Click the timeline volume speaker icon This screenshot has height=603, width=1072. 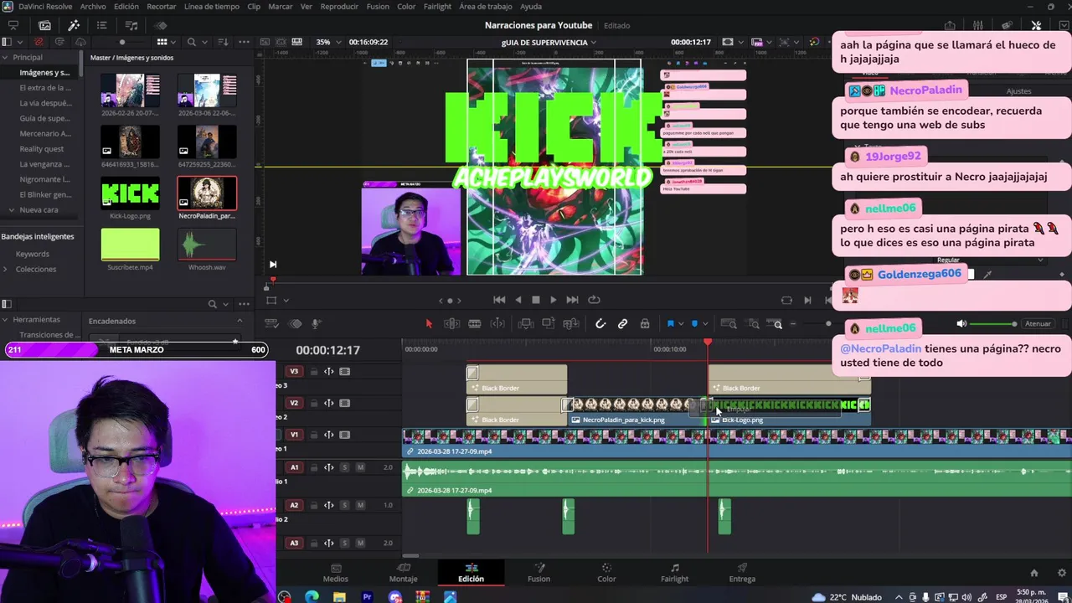click(961, 324)
